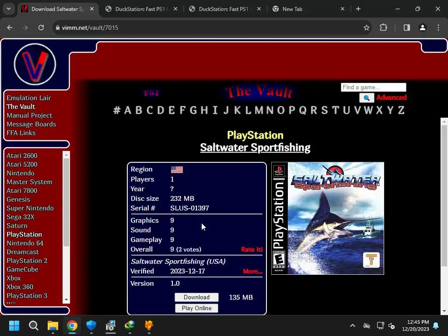The width and height of the screenshot is (448, 336).
Task: Browse vault games under the # symbol
Action: 117,110
